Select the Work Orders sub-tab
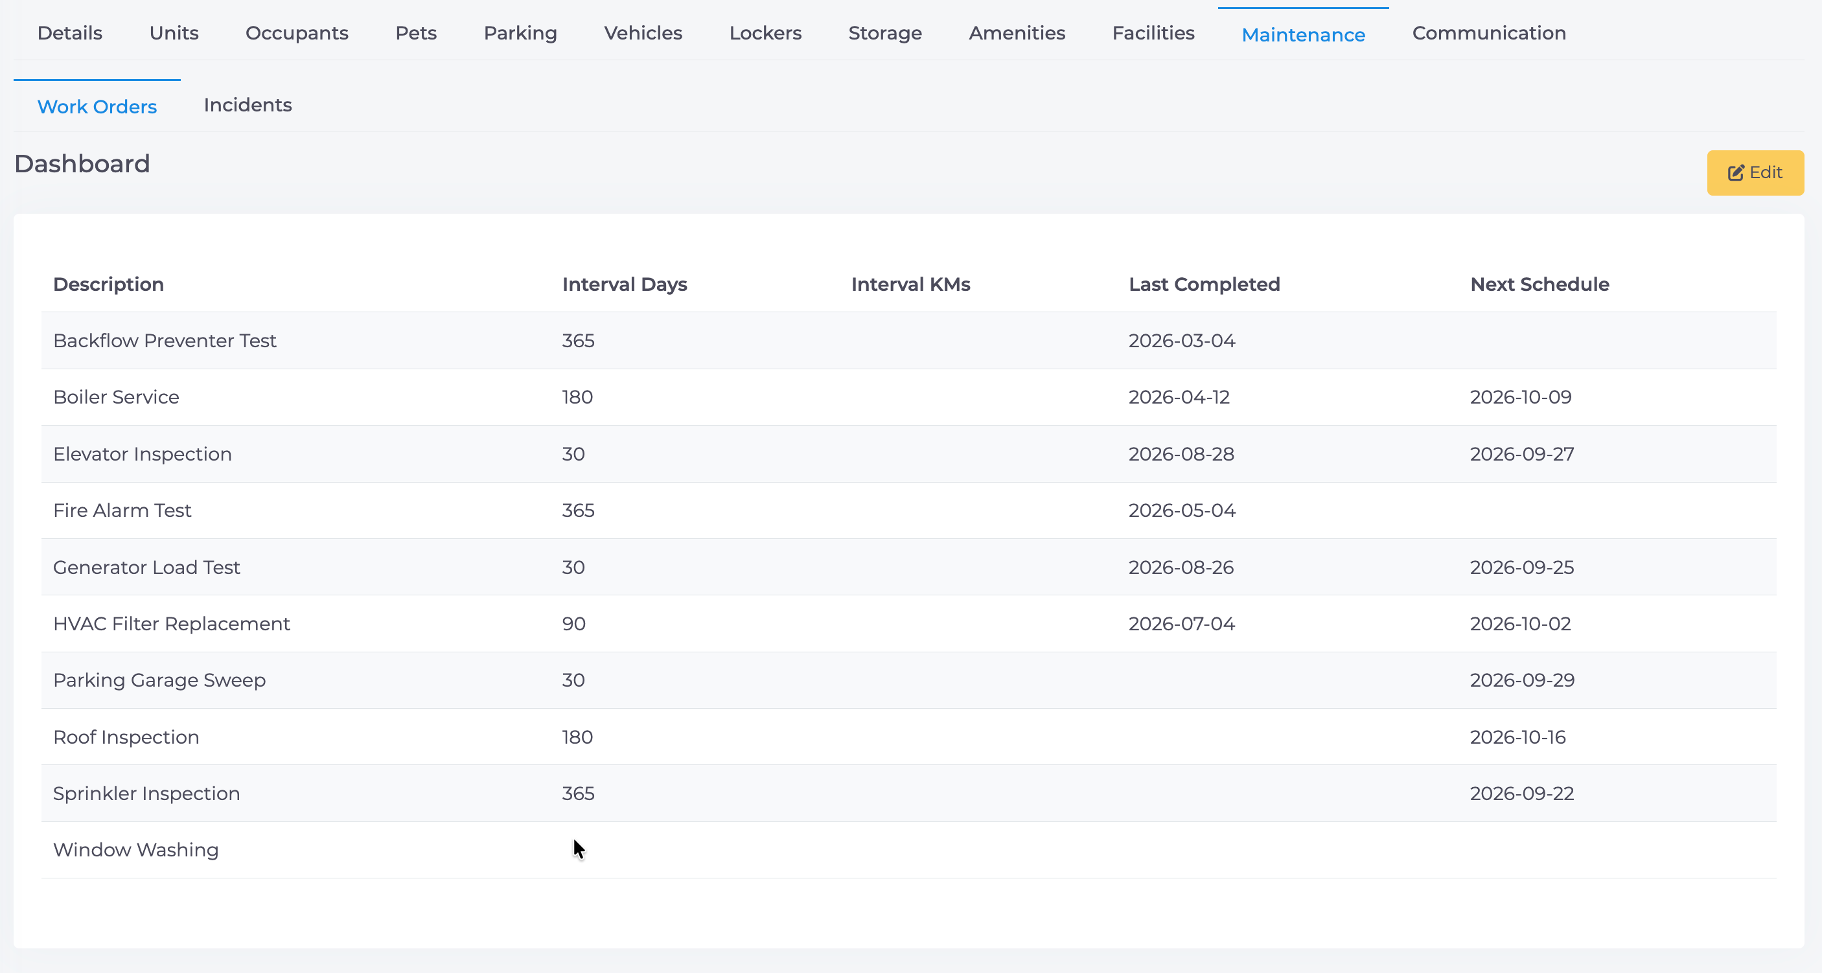 point(97,106)
